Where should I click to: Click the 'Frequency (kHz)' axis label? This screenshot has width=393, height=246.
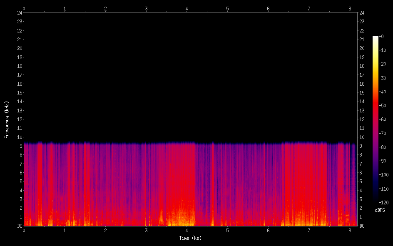coord(7,119)
